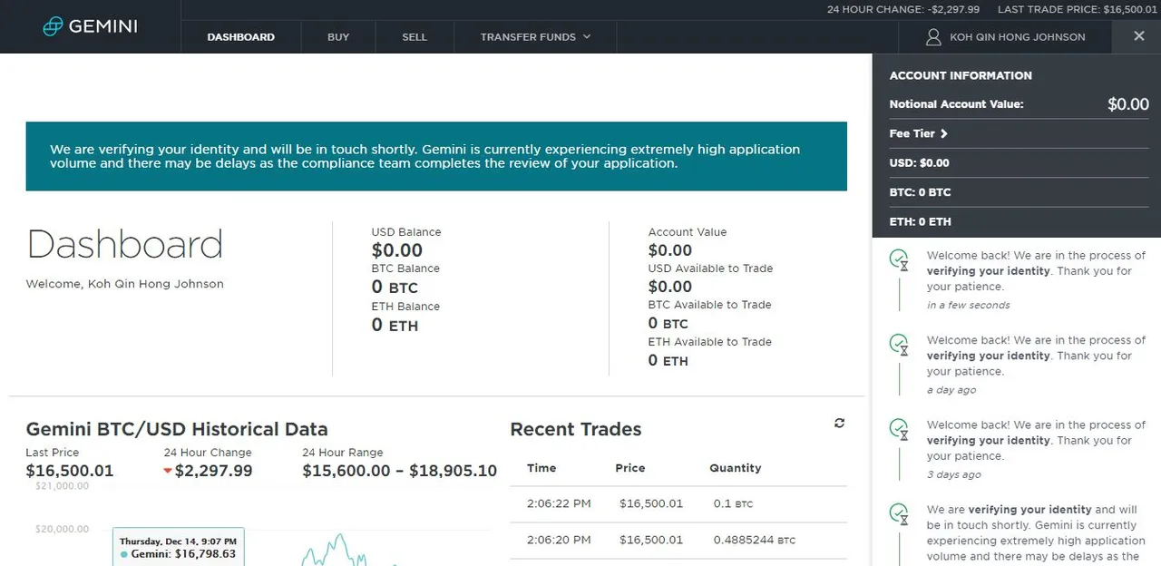Click the BTC Balance 0 BTC value
Viewport: 1161px width, 566px height.
[x=395, y=288]
